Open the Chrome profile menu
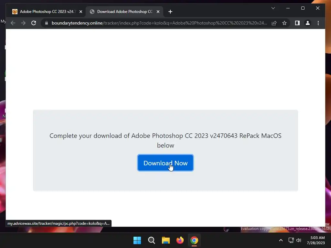The width and height of the screenshot is (331, 248). pyautogui.click(x=308, y=23)
